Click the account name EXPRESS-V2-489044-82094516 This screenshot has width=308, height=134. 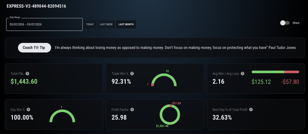(x=36, y=6)
